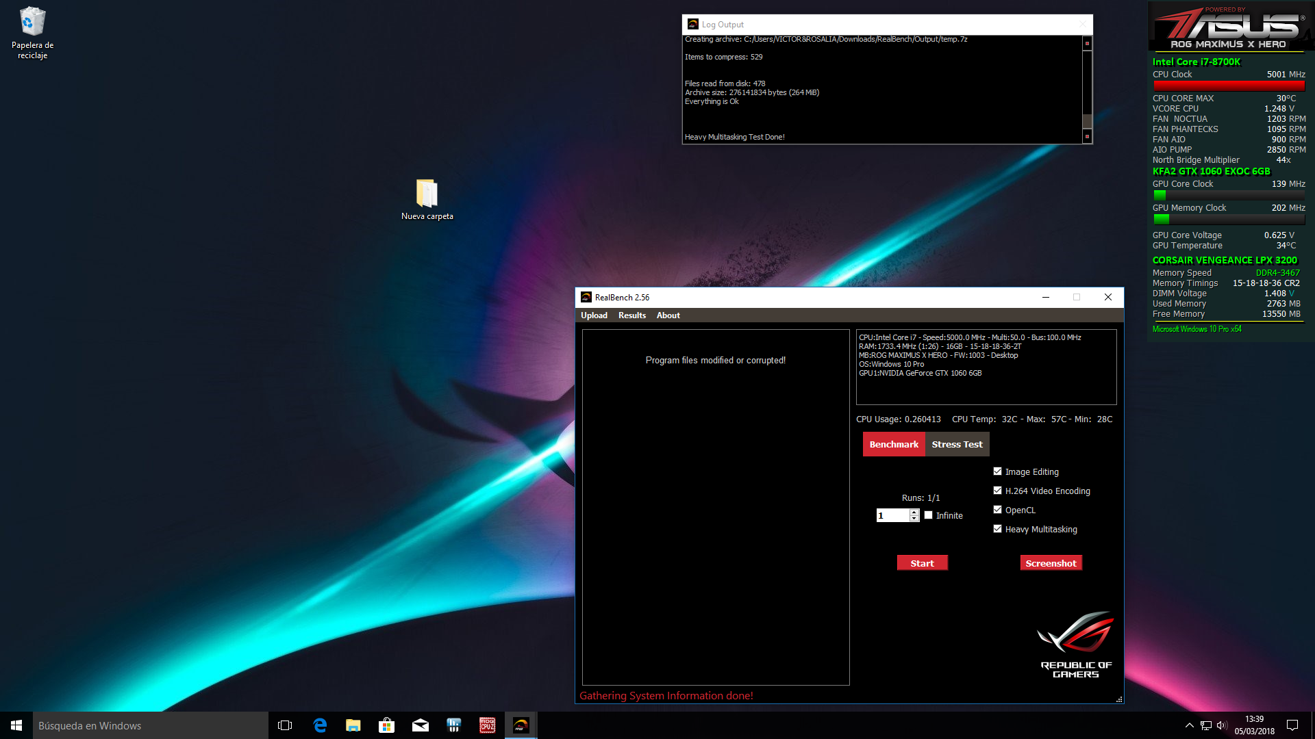Click the 'KFA2 GTX 1060 EXOC 6GB' heading
Screen dimensions: 1315x739
tap(1211, 171)
